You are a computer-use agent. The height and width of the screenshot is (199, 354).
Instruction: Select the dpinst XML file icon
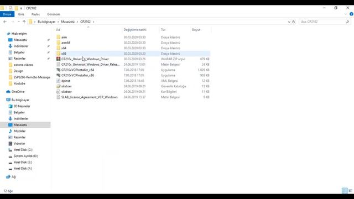point(58,81)
